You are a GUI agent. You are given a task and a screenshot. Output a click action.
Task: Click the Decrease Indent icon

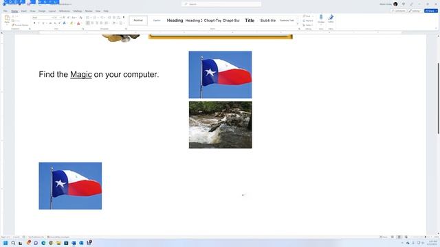[x=109, y=17]
